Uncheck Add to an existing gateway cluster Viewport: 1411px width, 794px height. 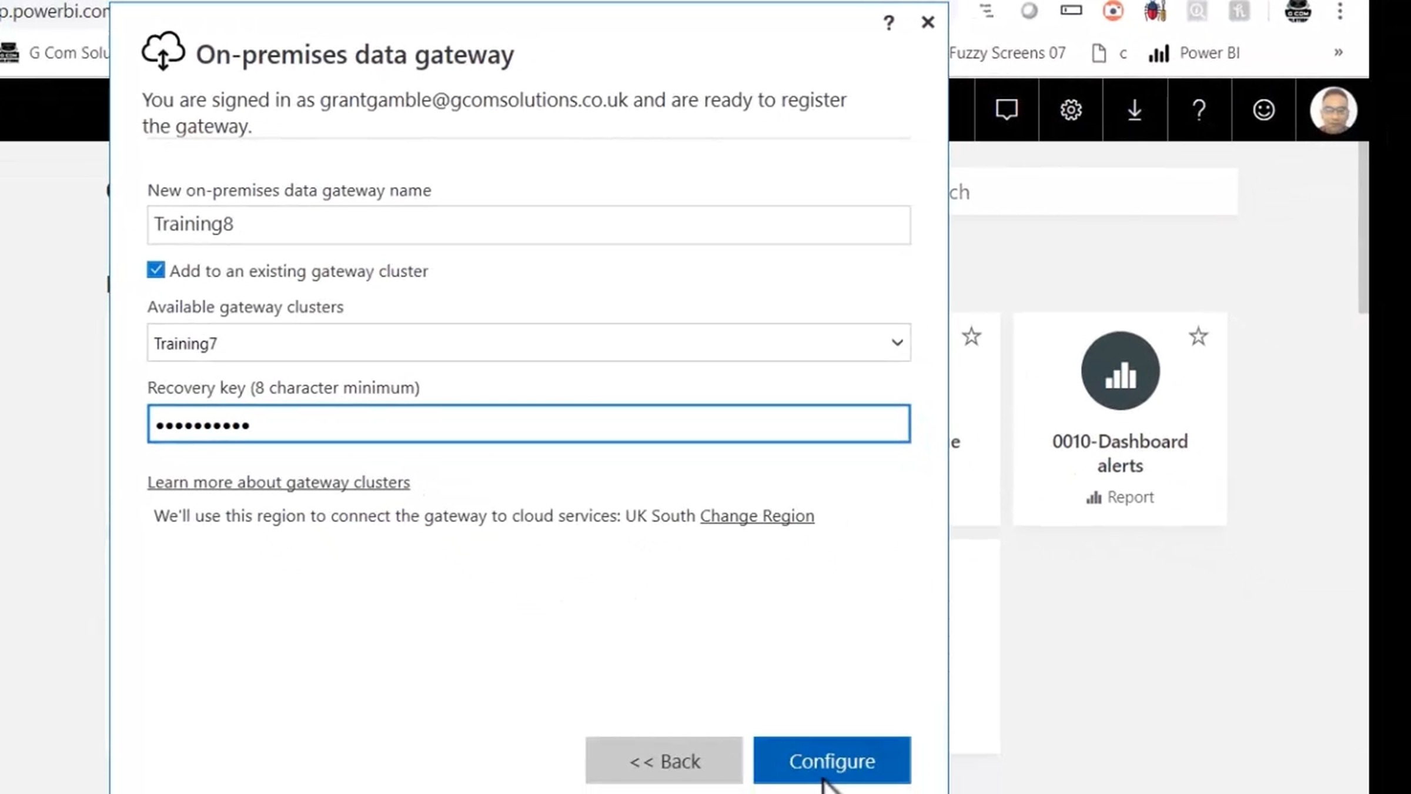point(156,270)
